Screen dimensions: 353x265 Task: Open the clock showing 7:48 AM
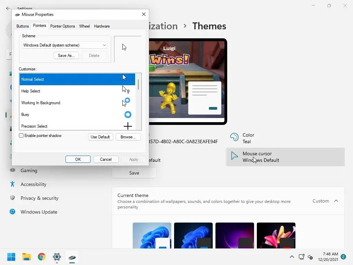pos(328,257)
